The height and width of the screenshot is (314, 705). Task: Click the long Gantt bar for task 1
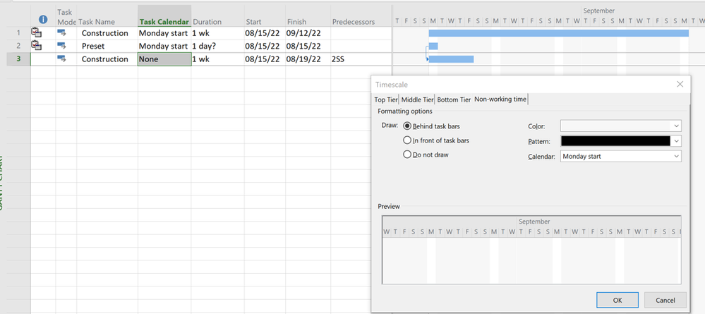[558, 33]
